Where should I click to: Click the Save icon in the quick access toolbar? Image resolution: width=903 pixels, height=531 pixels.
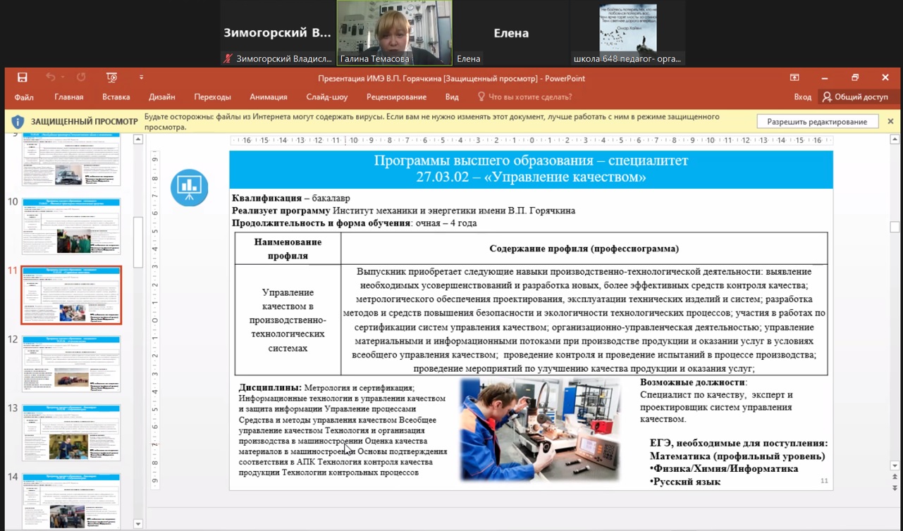point(23,77)
